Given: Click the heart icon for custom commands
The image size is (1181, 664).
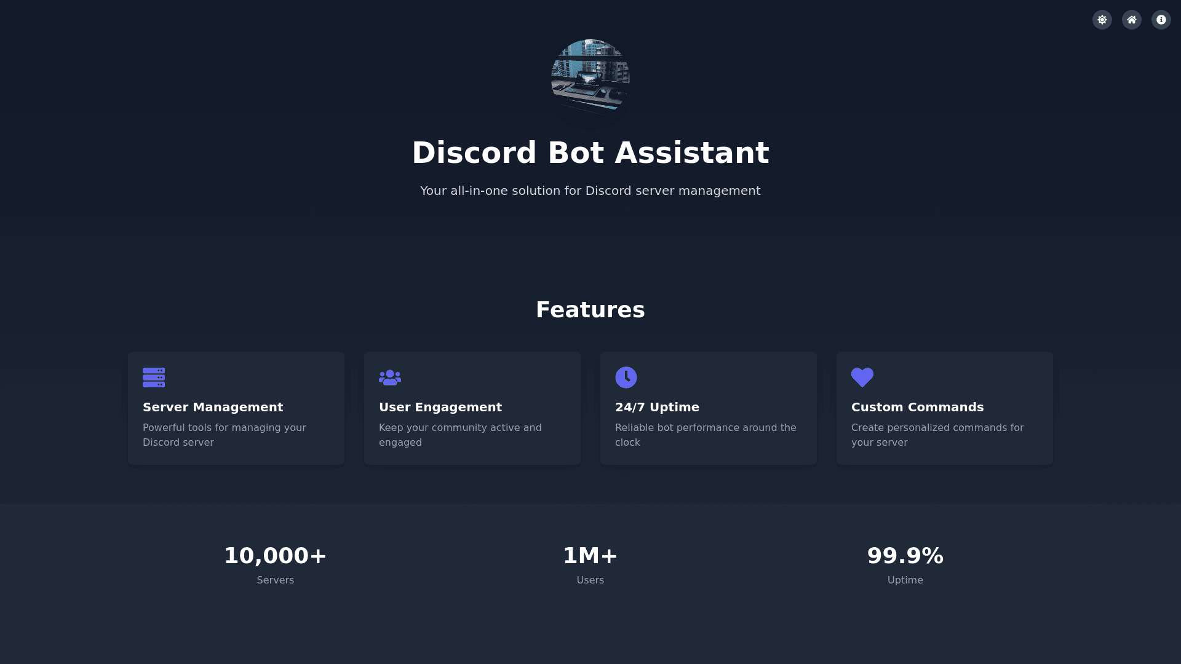Looking at the screenshot, I should click(862, 377).
